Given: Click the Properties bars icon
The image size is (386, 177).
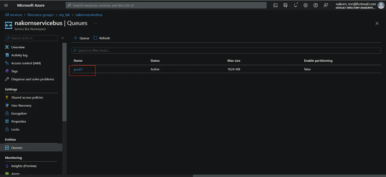Looking at the screenshot, I should [x=7, y=121].
